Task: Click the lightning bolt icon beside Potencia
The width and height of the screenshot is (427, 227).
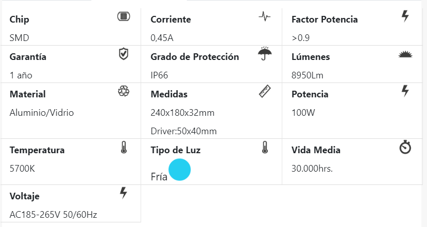Action: [x=405, y=91]
